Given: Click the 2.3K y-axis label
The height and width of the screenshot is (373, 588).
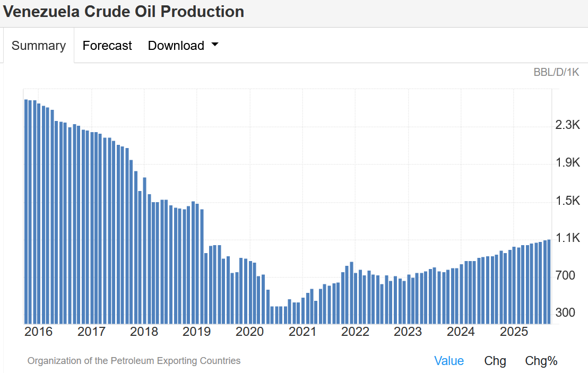Looking at the screenshot, I should click(568, 125).
